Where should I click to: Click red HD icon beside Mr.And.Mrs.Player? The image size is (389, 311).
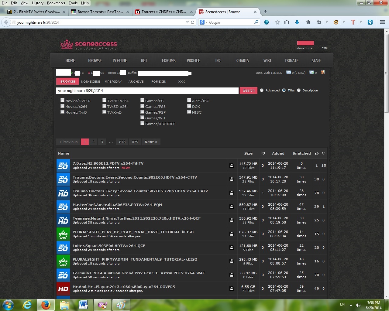63,289
